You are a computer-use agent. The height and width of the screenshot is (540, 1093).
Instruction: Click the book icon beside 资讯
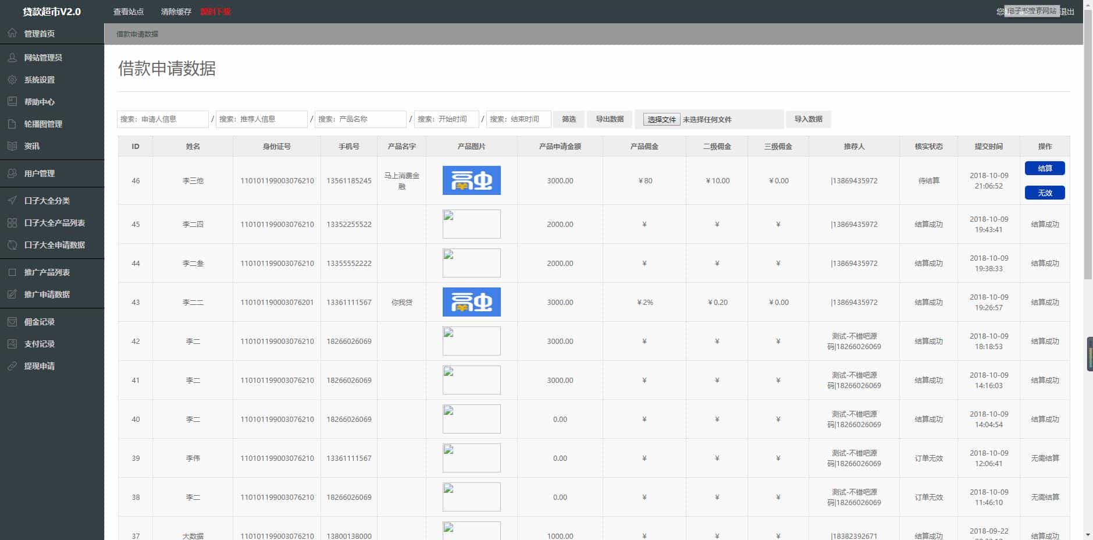pos(12,146)
